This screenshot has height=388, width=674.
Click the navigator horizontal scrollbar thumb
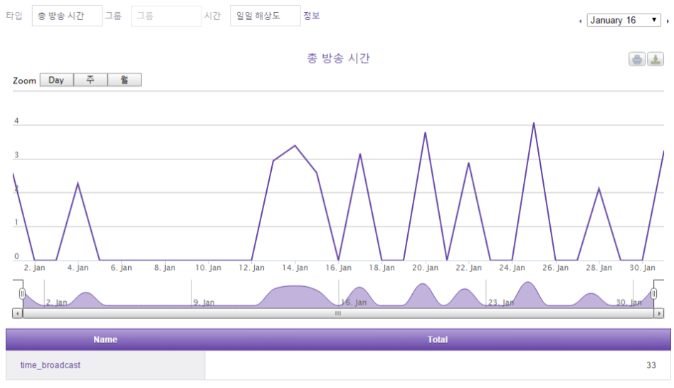click(338, 313)
